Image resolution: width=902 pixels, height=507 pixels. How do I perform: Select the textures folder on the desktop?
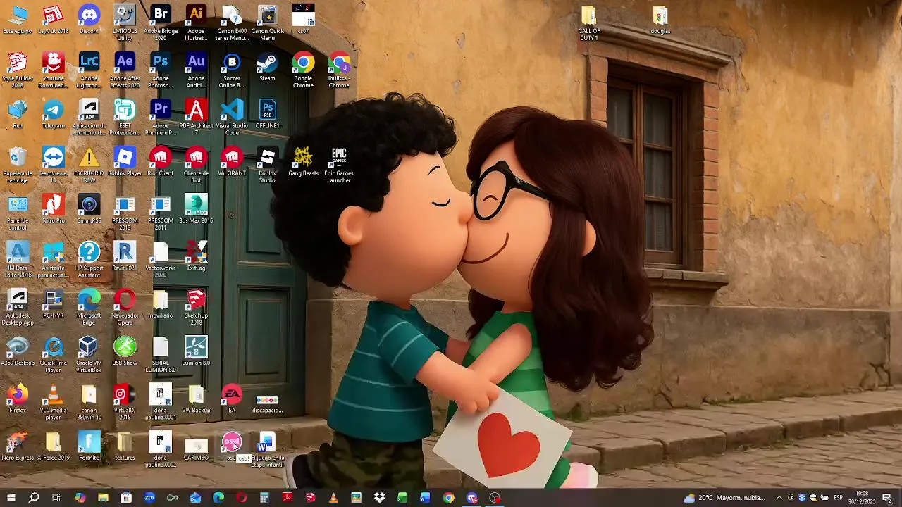click(x=125, y=446)
